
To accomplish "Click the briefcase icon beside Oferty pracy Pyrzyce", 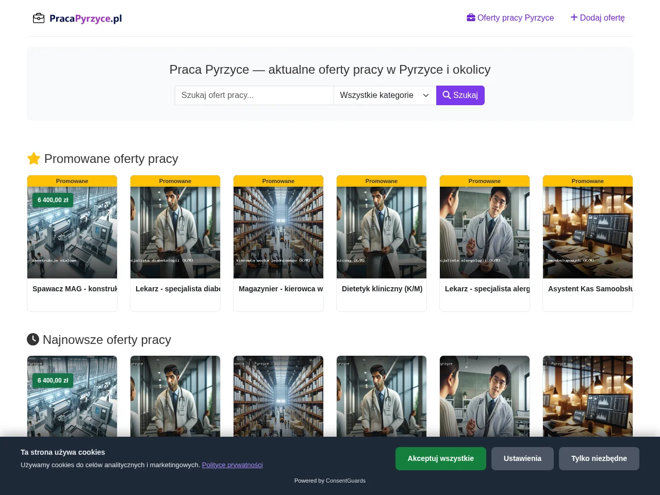I will tap(471, 18).
